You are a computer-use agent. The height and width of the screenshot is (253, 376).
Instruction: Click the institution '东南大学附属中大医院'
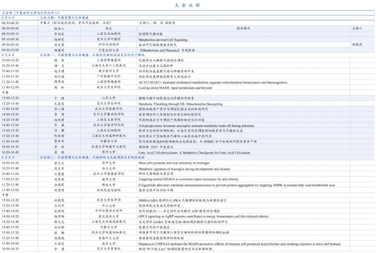click(x=109, y=147)
